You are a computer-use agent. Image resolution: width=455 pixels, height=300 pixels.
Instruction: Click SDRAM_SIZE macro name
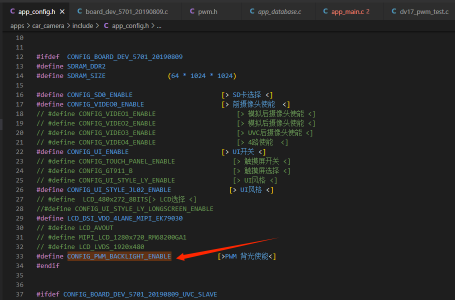point(86,75)
